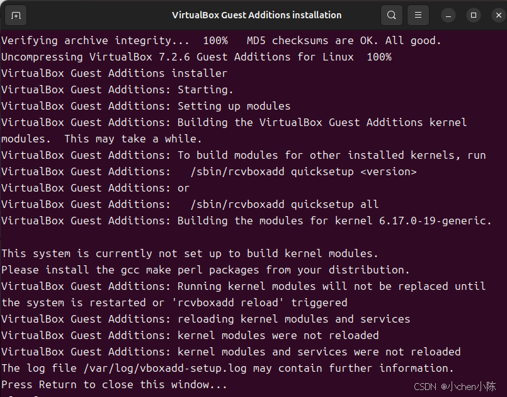The height and width of the screenshot is (397, 507).
Task: Click the 'VirtualBox Guest Additions: Starting.' line
Action: click(117, 90)
